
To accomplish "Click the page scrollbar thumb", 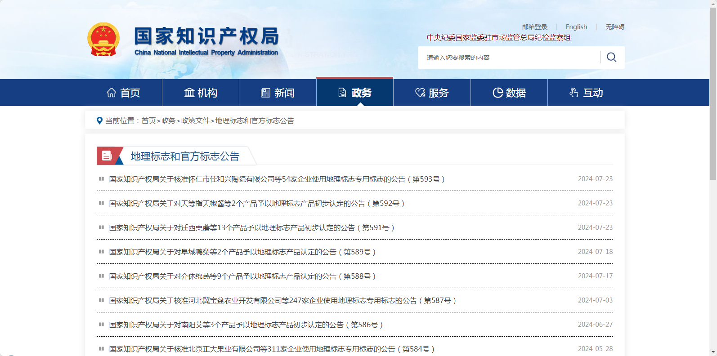I will 713,93.
